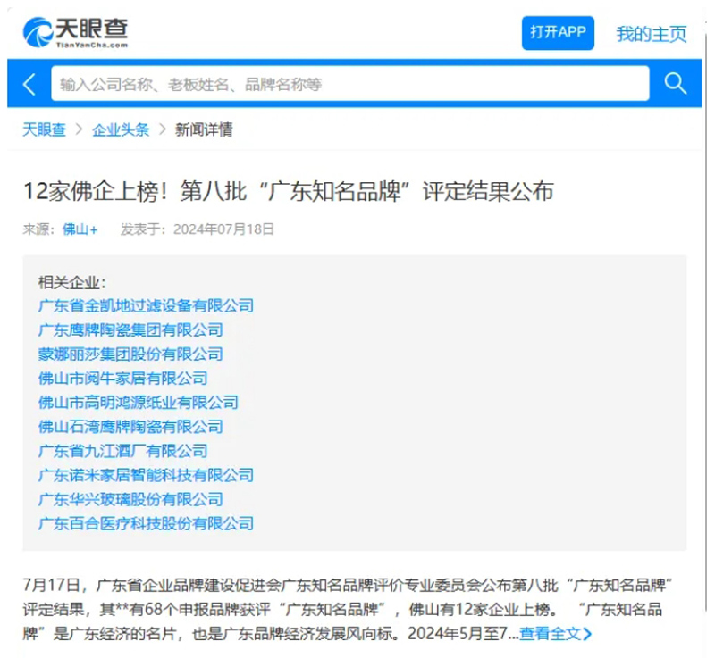Tap the 打开APP button
The image size is (715, 658).
(x=558, y=33)
